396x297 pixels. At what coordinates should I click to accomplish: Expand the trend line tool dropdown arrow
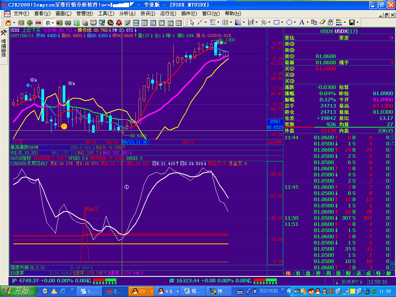(x=205, y=22)
